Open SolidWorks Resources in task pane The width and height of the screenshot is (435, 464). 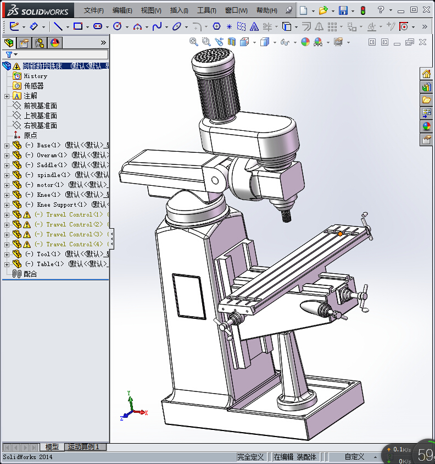[x=426, y=74]
